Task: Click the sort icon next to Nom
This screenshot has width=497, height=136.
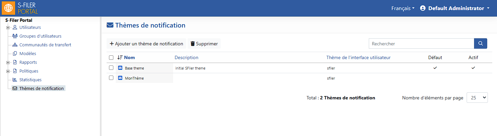Action: click(120, 57)
